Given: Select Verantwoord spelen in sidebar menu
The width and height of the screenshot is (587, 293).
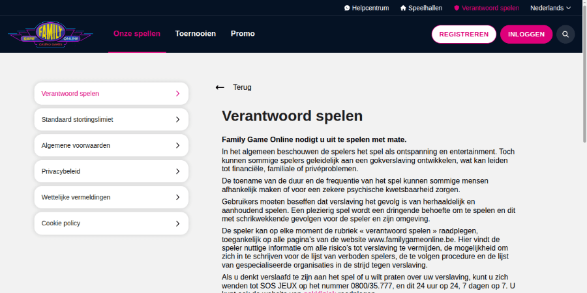Looking at the screenshot, I should (111, 93).
